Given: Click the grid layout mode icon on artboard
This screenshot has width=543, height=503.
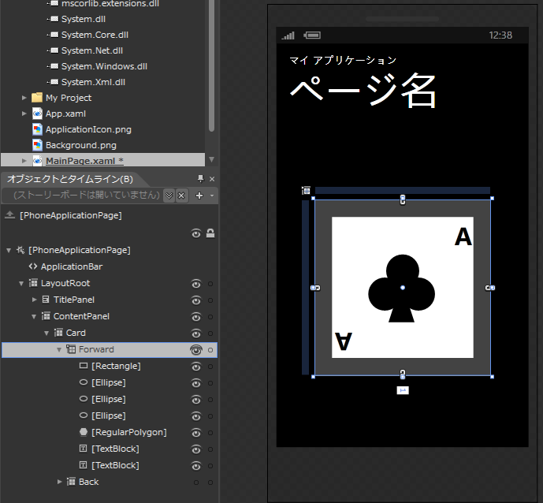Looking at the screenshot, I should [306, 190].
